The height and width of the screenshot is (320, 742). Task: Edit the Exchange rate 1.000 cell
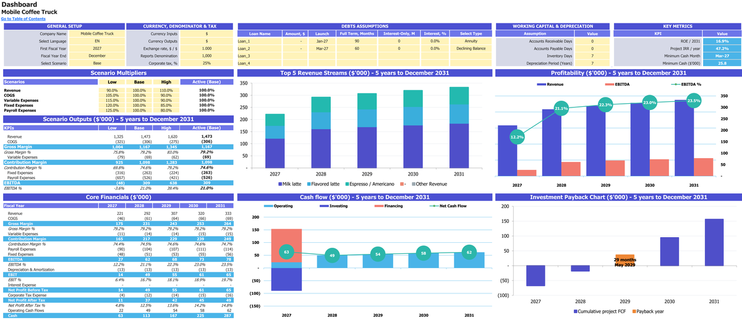(x=207, y=48)
